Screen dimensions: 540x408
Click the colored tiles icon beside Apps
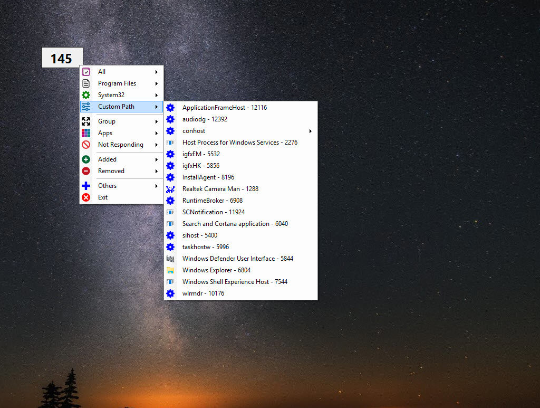(x=86, y=133)
